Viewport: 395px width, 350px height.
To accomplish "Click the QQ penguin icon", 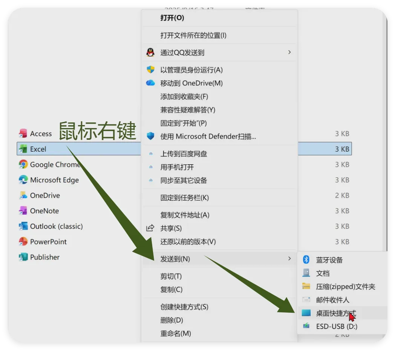I will (x=150, y=52).
